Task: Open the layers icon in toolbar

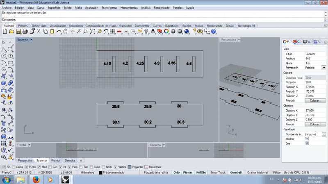Action: pyautogui.click(x=159, y=32)
